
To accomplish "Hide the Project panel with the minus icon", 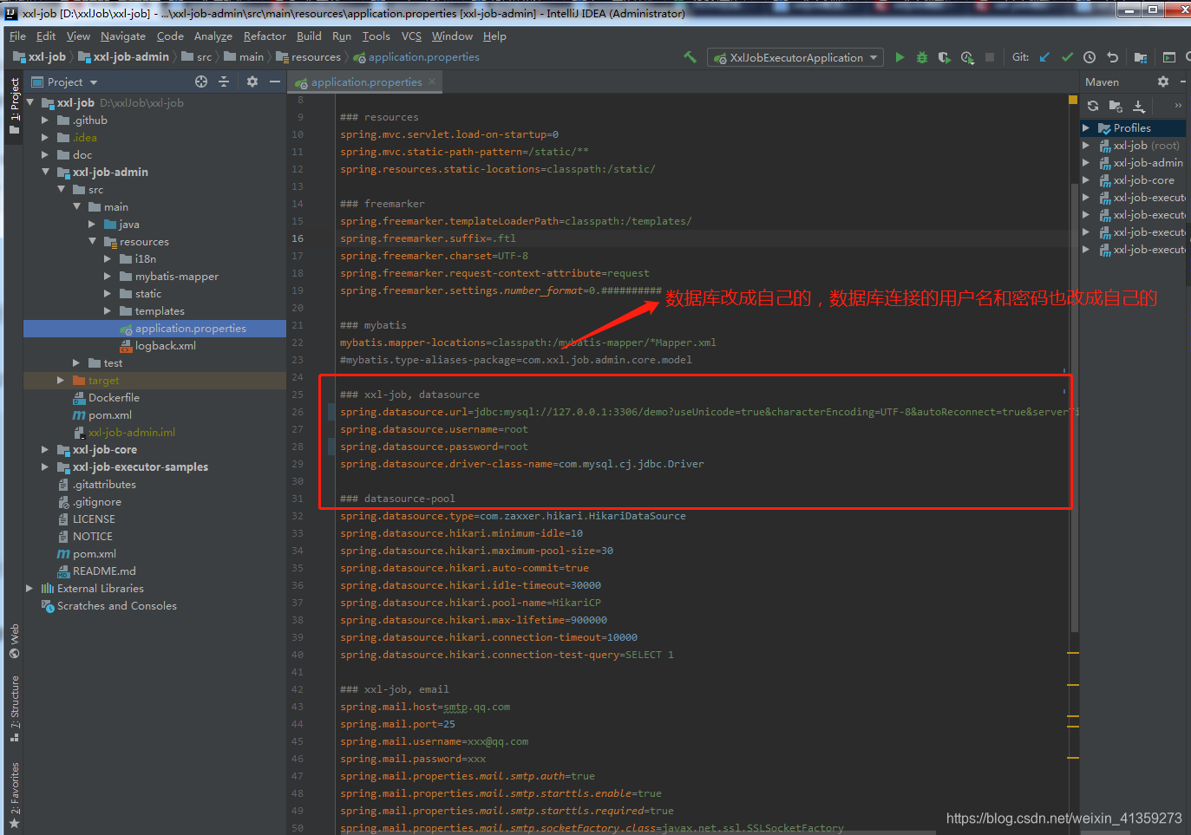I will (275, 82).
